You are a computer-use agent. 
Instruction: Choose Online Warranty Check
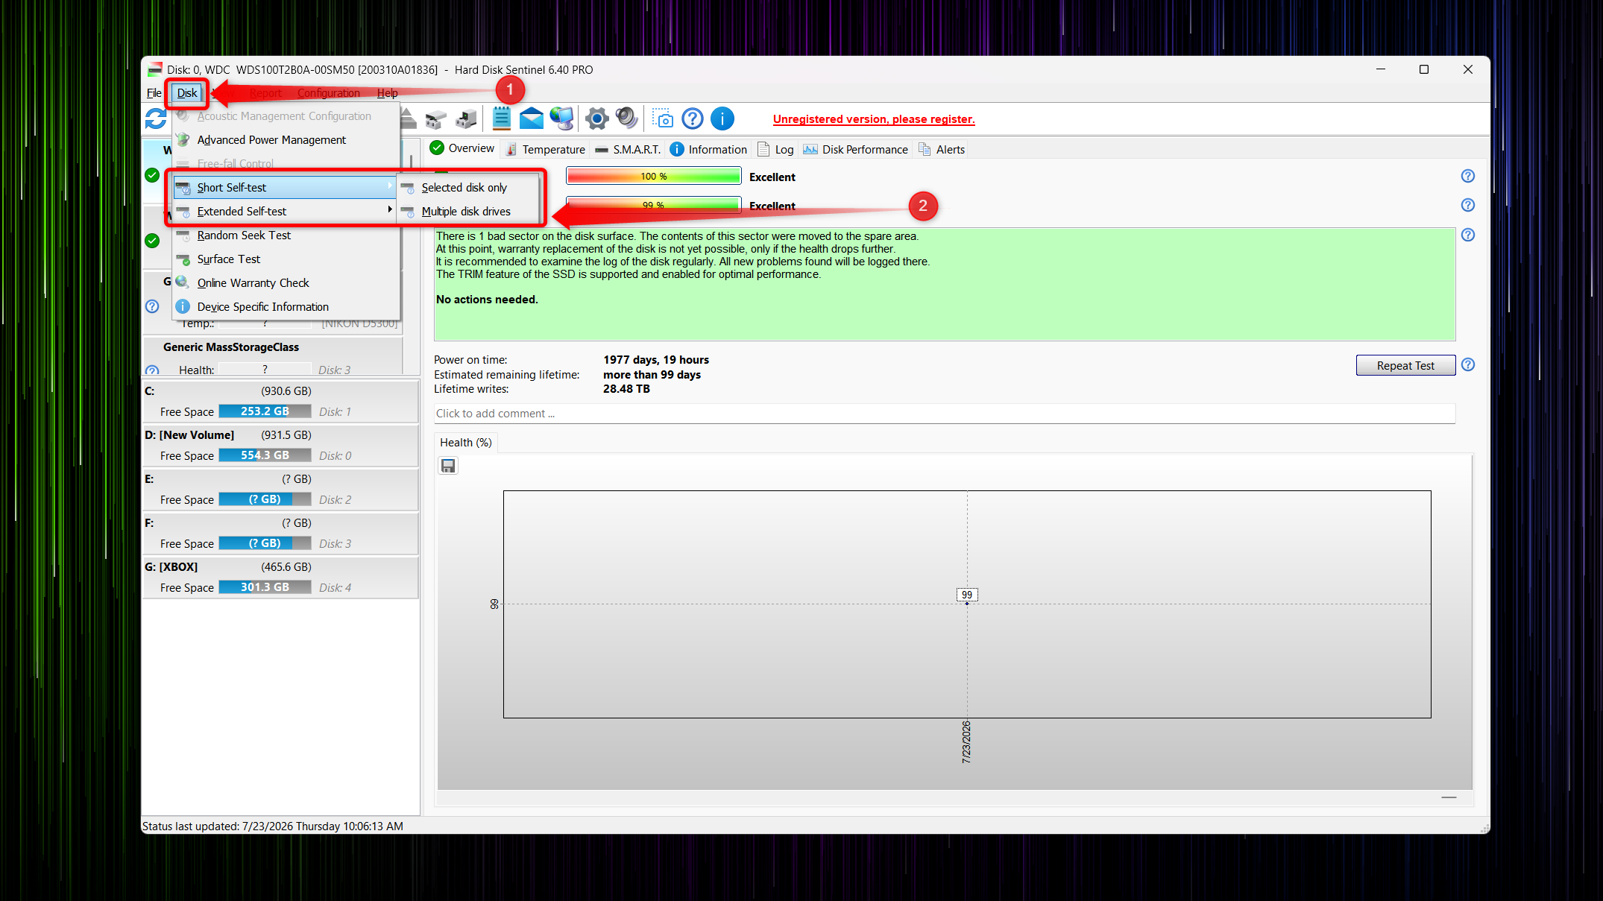(286, 282)
